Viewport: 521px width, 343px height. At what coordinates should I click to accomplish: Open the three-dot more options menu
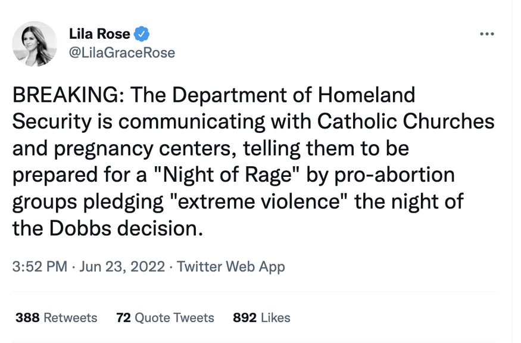[x=487, y=34]
